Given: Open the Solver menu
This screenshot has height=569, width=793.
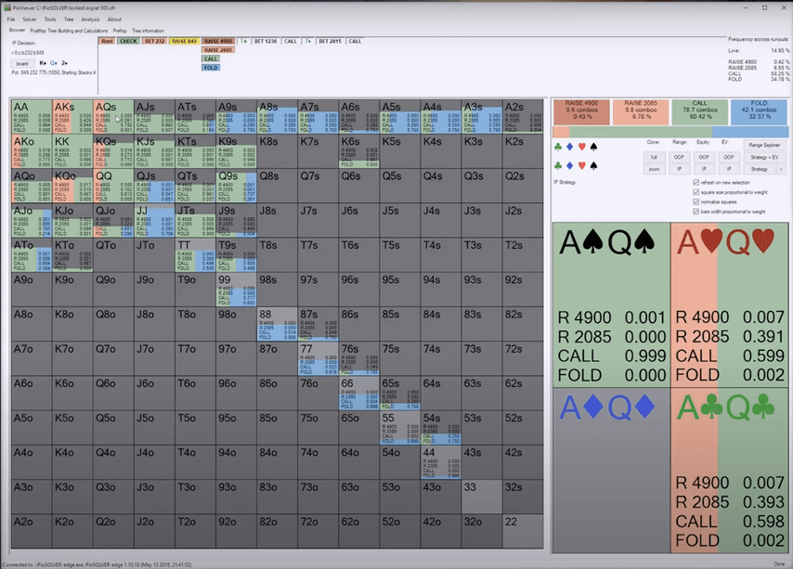Looking at the screenshot, I should [30, 19].
